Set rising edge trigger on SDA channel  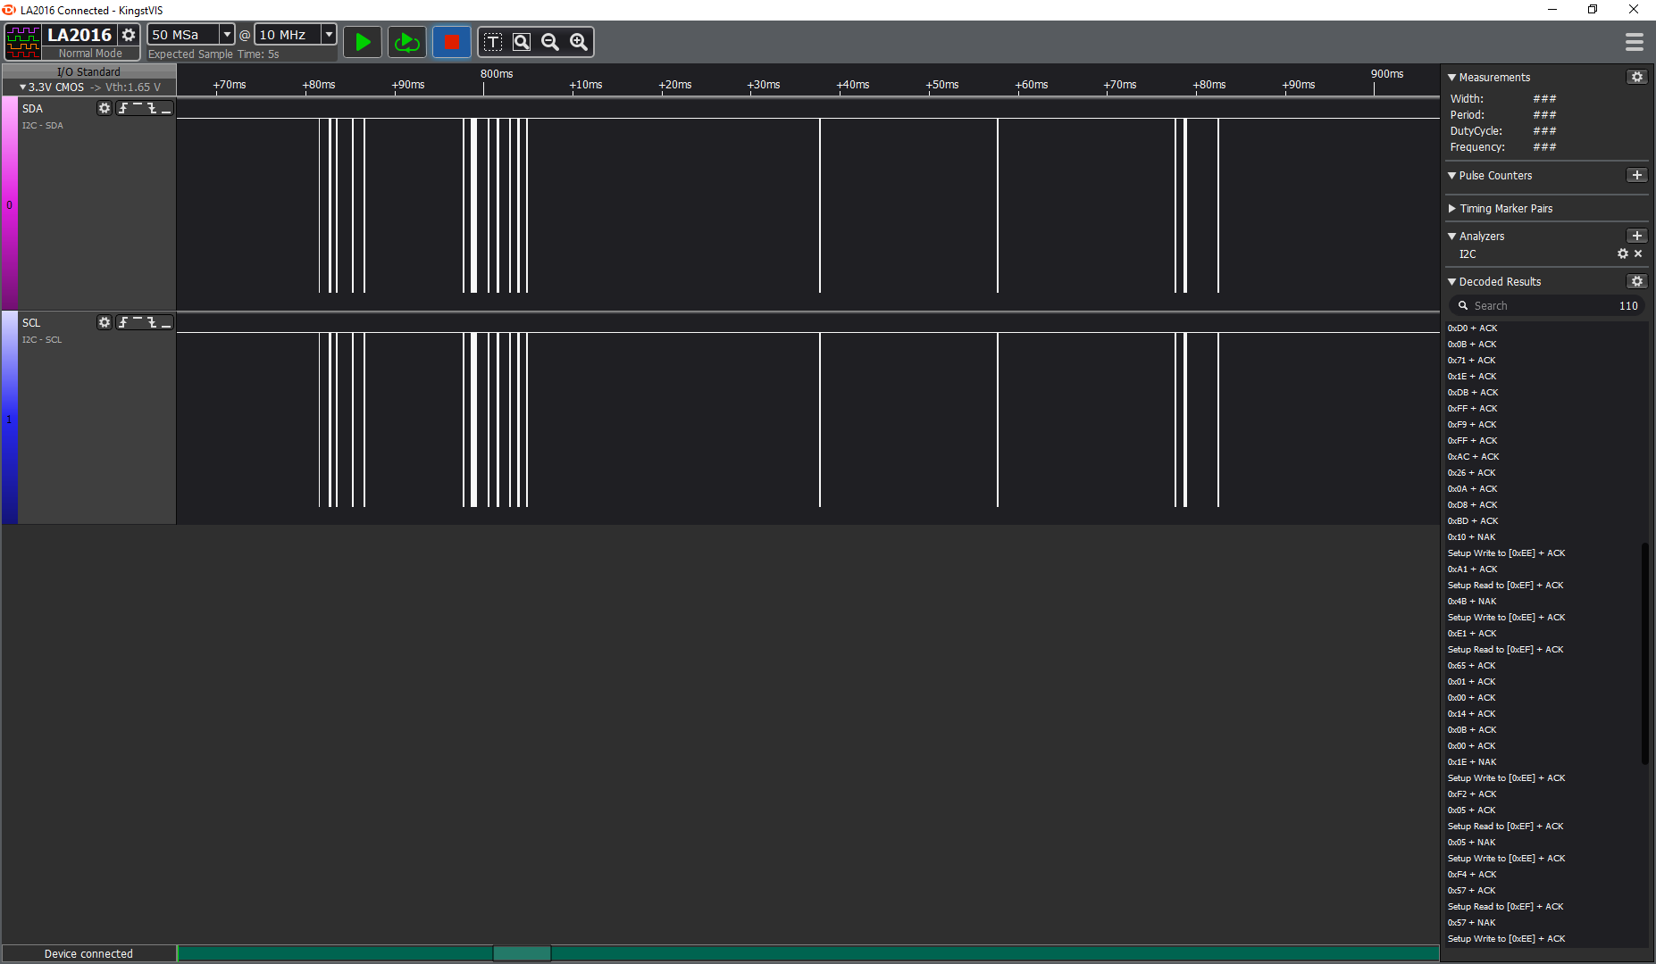[x=123, y=108]
